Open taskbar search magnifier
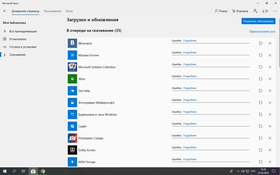The image size is (280, 175). pyautogui.click(x=14, y=171)
